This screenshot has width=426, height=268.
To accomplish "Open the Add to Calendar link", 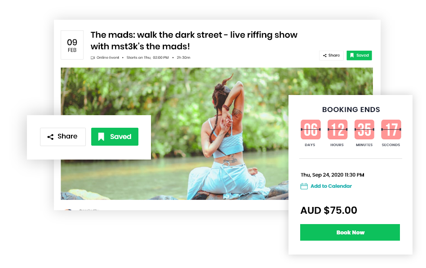I will 331,186.
